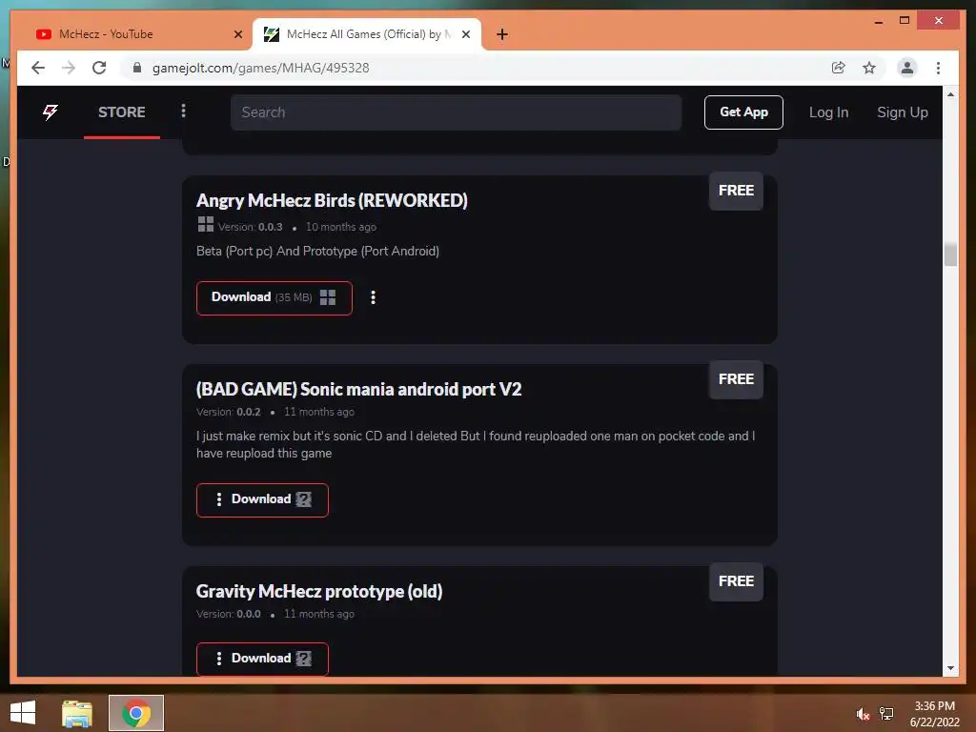976x732 pixels.
Task: Close the McHecz All Games tab
Action: [x=465, y=34]
